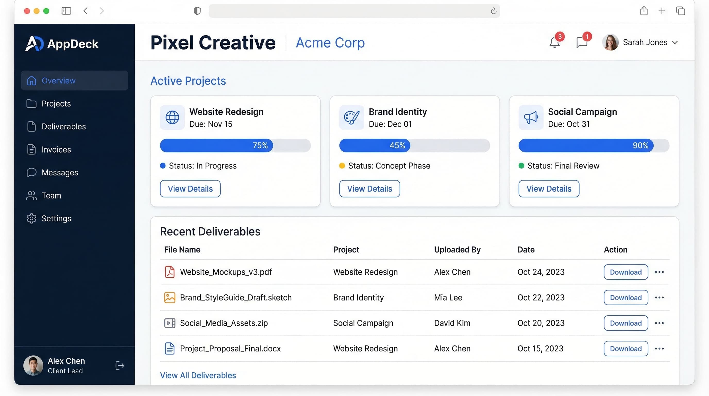Click the File Name column header
709x396 pixels.
[182, 250]
